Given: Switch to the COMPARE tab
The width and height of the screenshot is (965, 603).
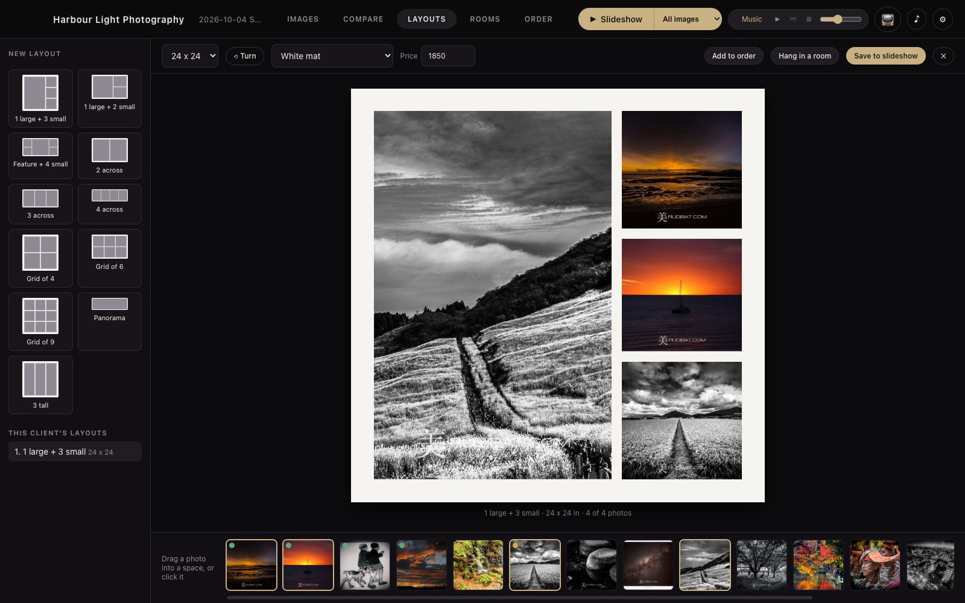Looking at the screenshot, I should (363, 19).
